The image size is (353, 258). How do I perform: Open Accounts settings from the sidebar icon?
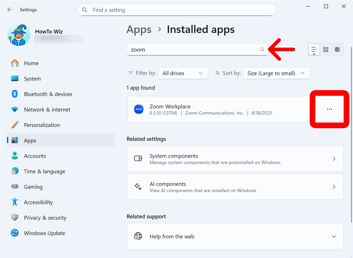tap(15, 156)
